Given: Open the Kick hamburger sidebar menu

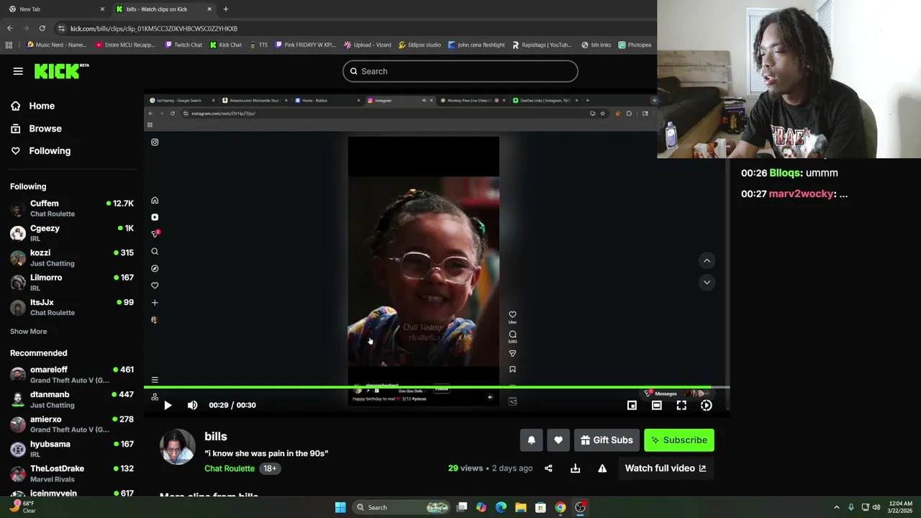Looking at the screenshot, I should tap(18, 71).
